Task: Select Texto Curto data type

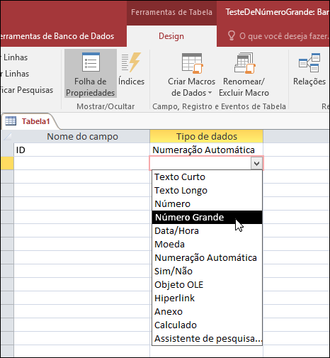Action: click(207, 177)
